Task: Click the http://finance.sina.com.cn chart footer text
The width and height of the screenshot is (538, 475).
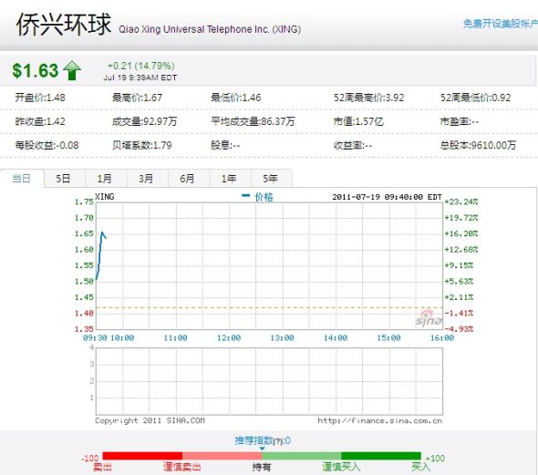Action: point(380,420)
